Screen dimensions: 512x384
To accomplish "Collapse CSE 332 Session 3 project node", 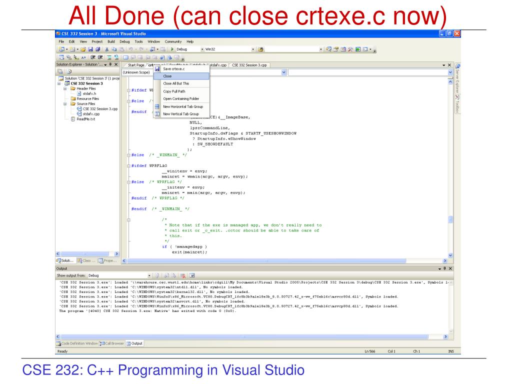I will 59,83.
